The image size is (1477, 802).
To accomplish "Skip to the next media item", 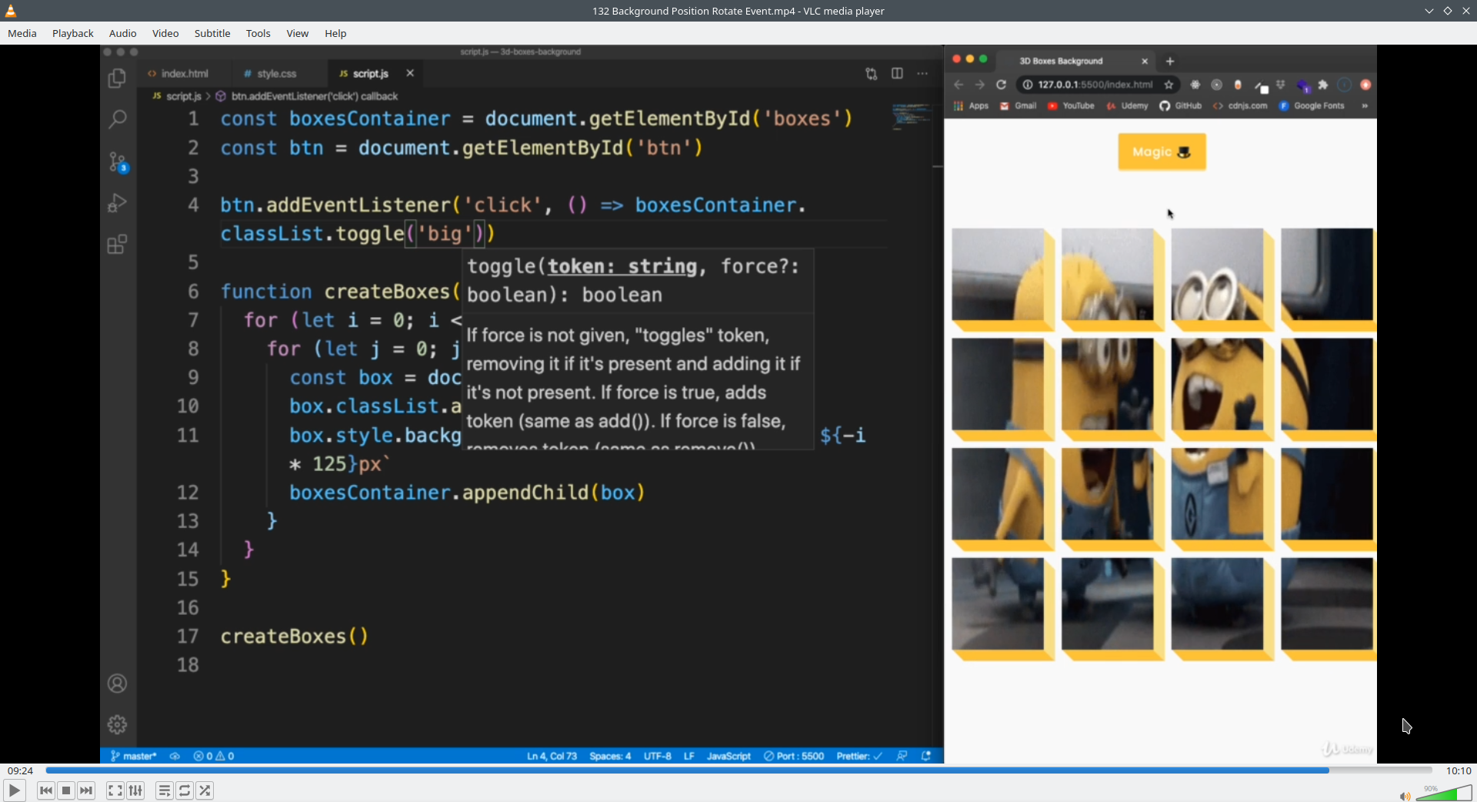I will pyautogui.click(x=86, y=790).
